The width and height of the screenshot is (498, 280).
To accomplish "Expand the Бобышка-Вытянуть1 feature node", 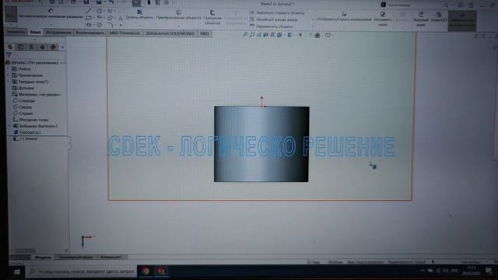I will coord(9,126).
